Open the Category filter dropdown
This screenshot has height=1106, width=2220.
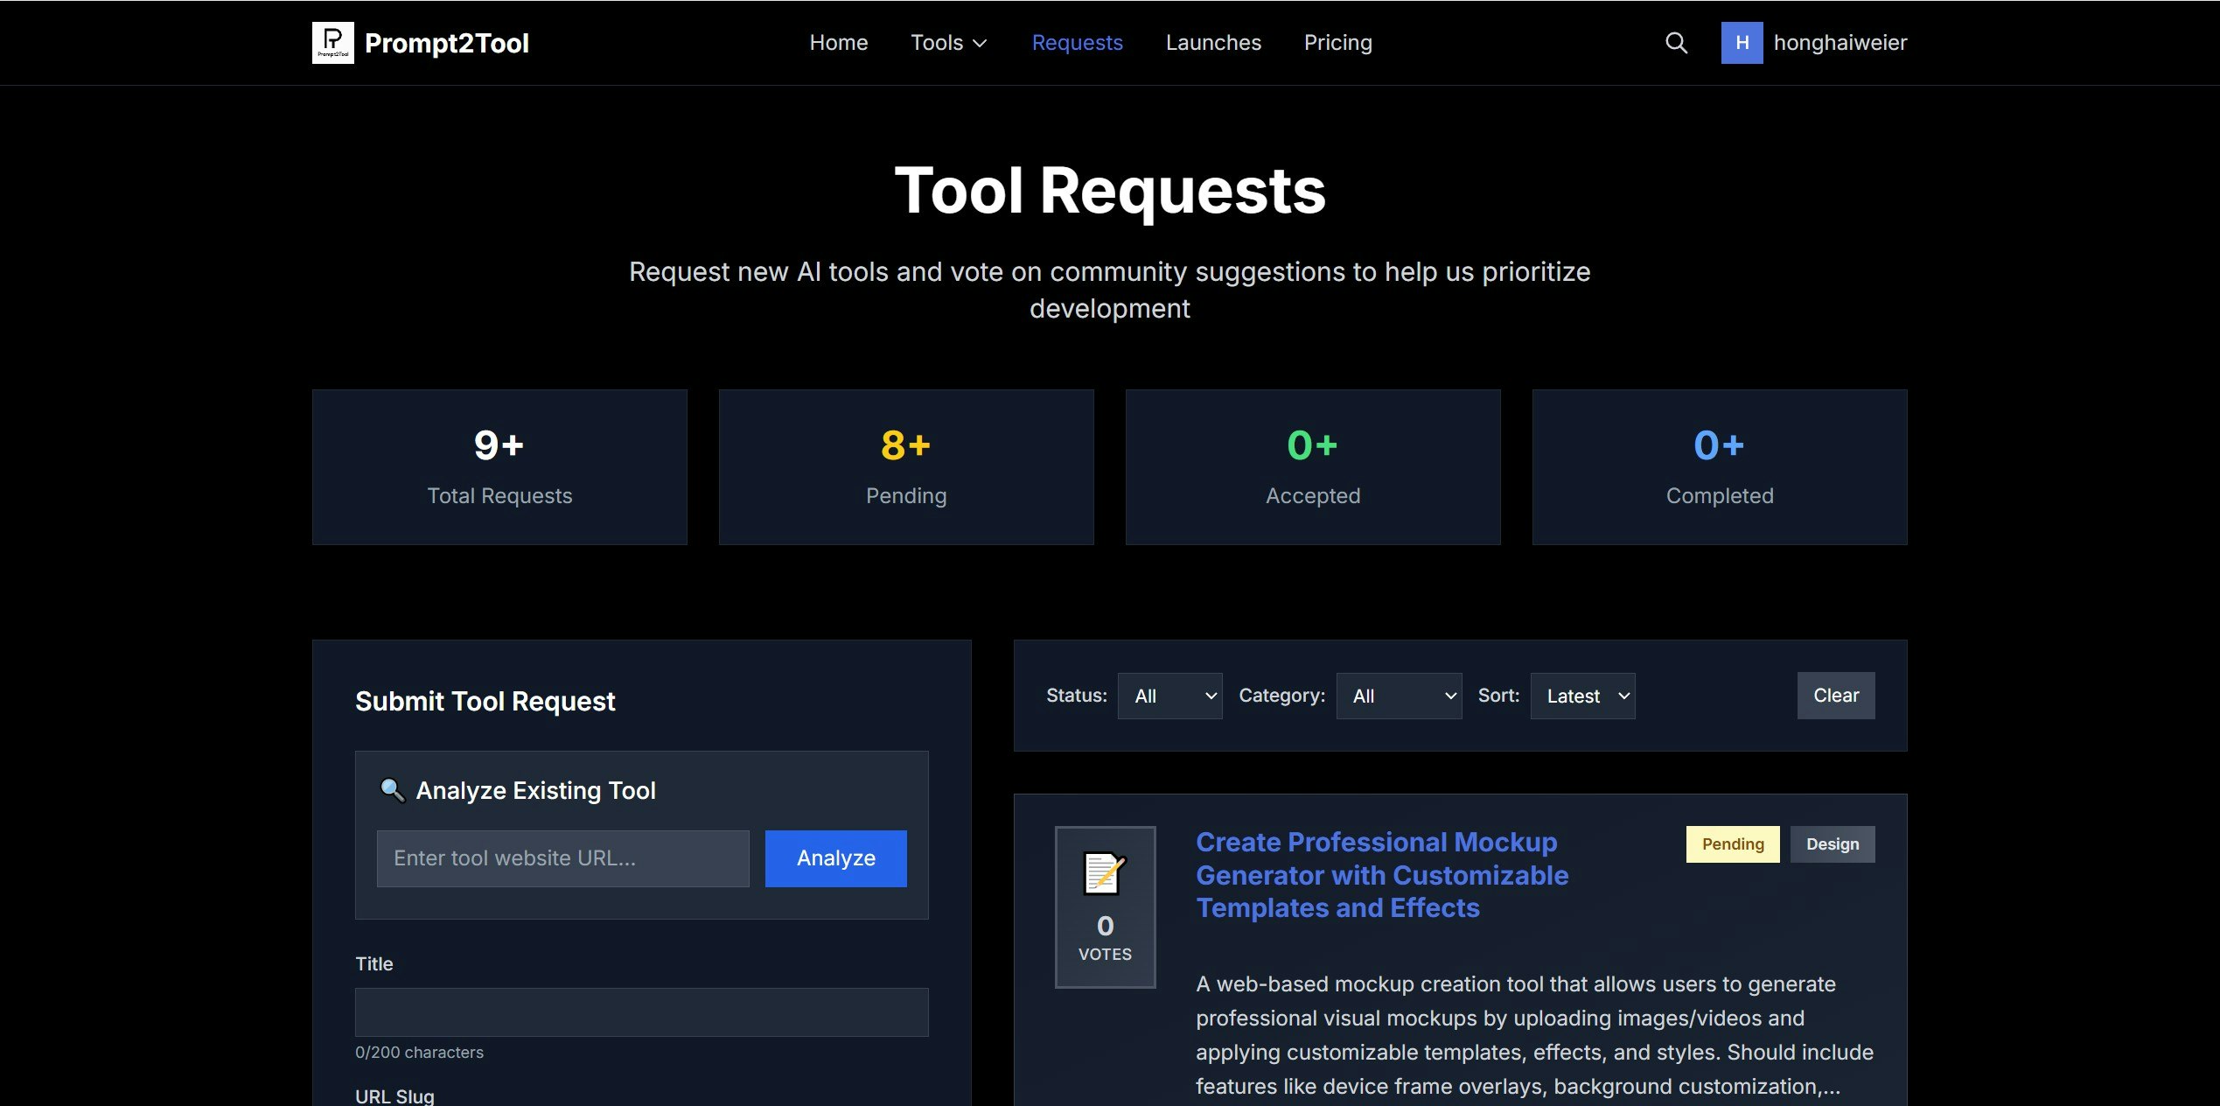(1399, 696)
